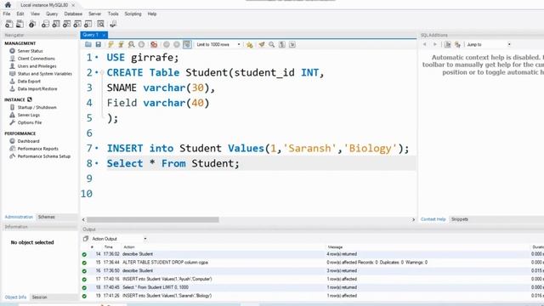Go forward in SQL Additions help
This screenshot has height=306, width=544.
tap(434, 44)
